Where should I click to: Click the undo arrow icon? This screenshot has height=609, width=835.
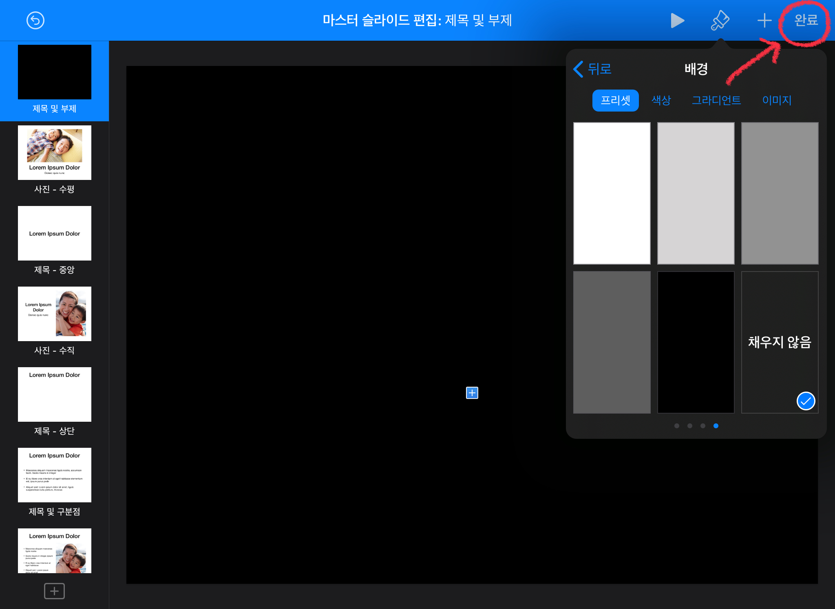tap(35, 20)
